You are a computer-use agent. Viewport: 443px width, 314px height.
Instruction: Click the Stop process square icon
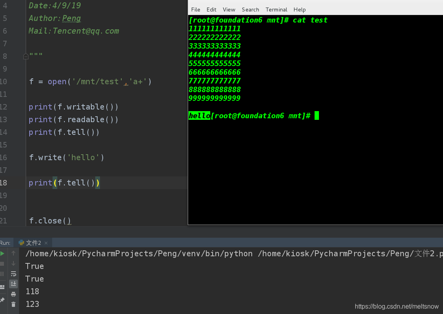pyautogui.click(x=2, y=264)
